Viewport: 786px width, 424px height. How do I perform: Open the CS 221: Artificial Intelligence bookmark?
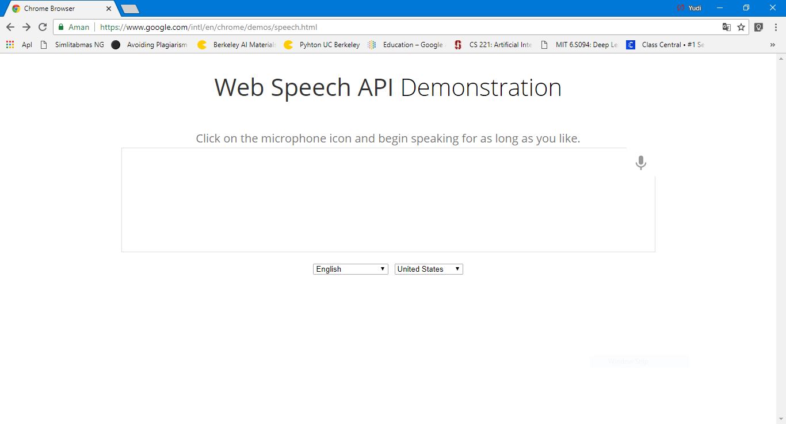point(493,44)
